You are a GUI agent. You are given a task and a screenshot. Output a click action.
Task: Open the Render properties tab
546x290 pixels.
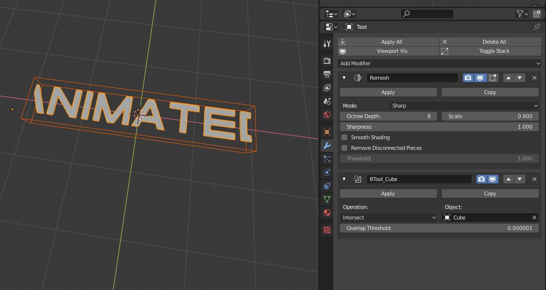tap(327, 61)
